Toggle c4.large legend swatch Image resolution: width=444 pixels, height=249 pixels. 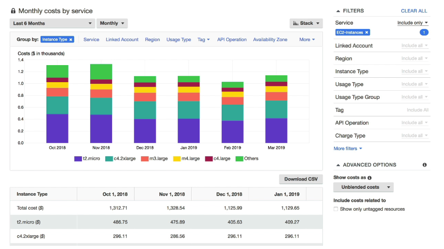[x=209, y=159]
